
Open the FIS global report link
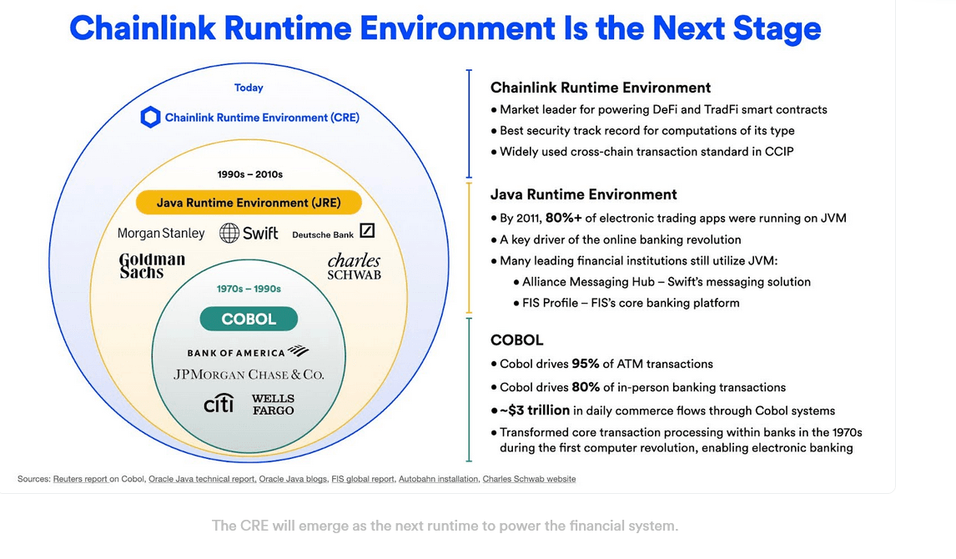[x=363, y=479]
